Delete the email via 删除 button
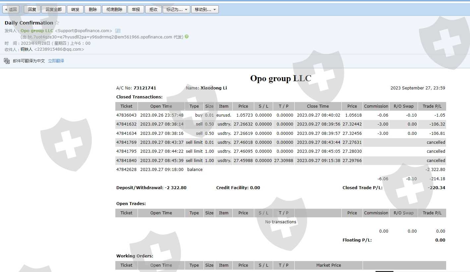 [93, 10]
